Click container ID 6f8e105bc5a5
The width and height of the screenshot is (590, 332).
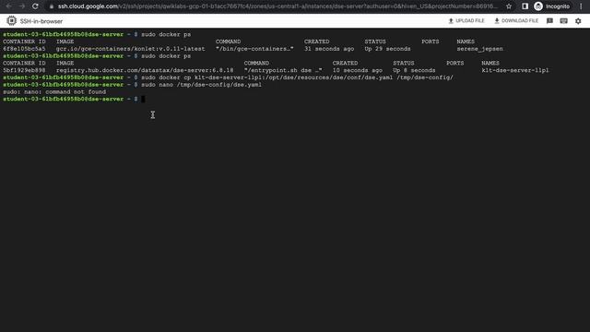pos(24,49)
